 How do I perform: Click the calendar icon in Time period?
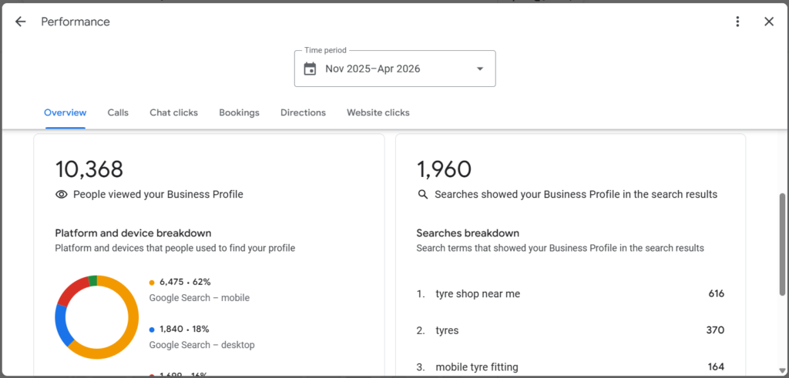click(x=310, y=69)
